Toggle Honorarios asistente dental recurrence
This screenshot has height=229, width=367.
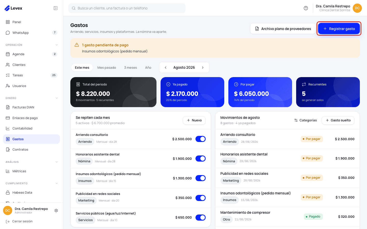pos(201,159)
